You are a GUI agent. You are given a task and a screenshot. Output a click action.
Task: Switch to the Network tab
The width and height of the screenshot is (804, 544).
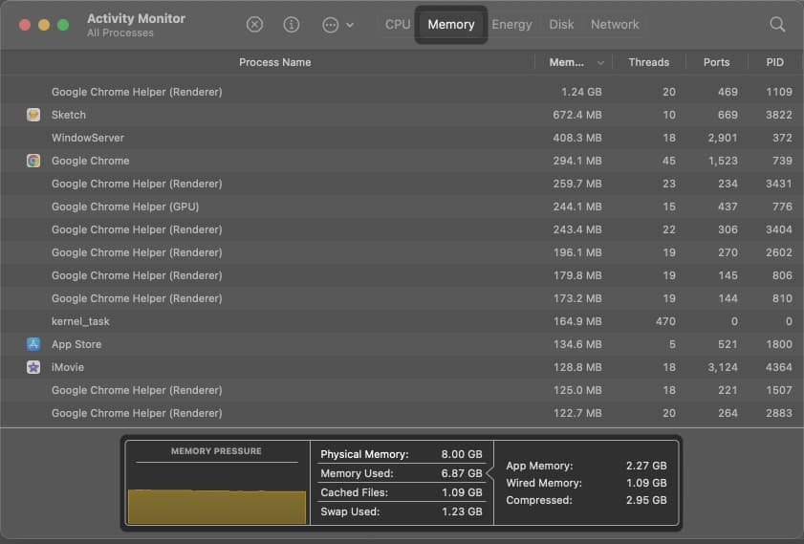coord(615,25)
